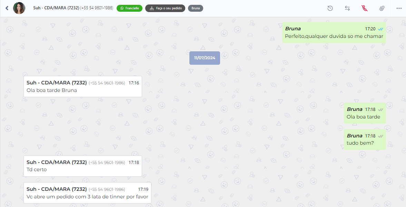Select the tinner order request message
Screen dimensions: 406x207
[87, 193]
